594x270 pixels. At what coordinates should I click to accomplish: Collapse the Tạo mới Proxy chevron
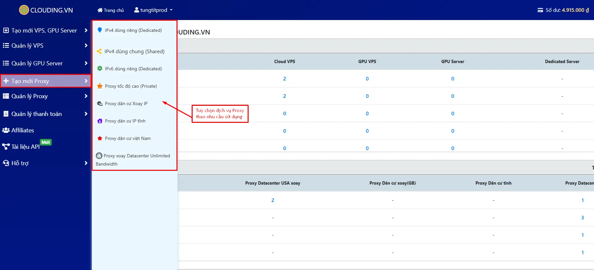(86, 81)
